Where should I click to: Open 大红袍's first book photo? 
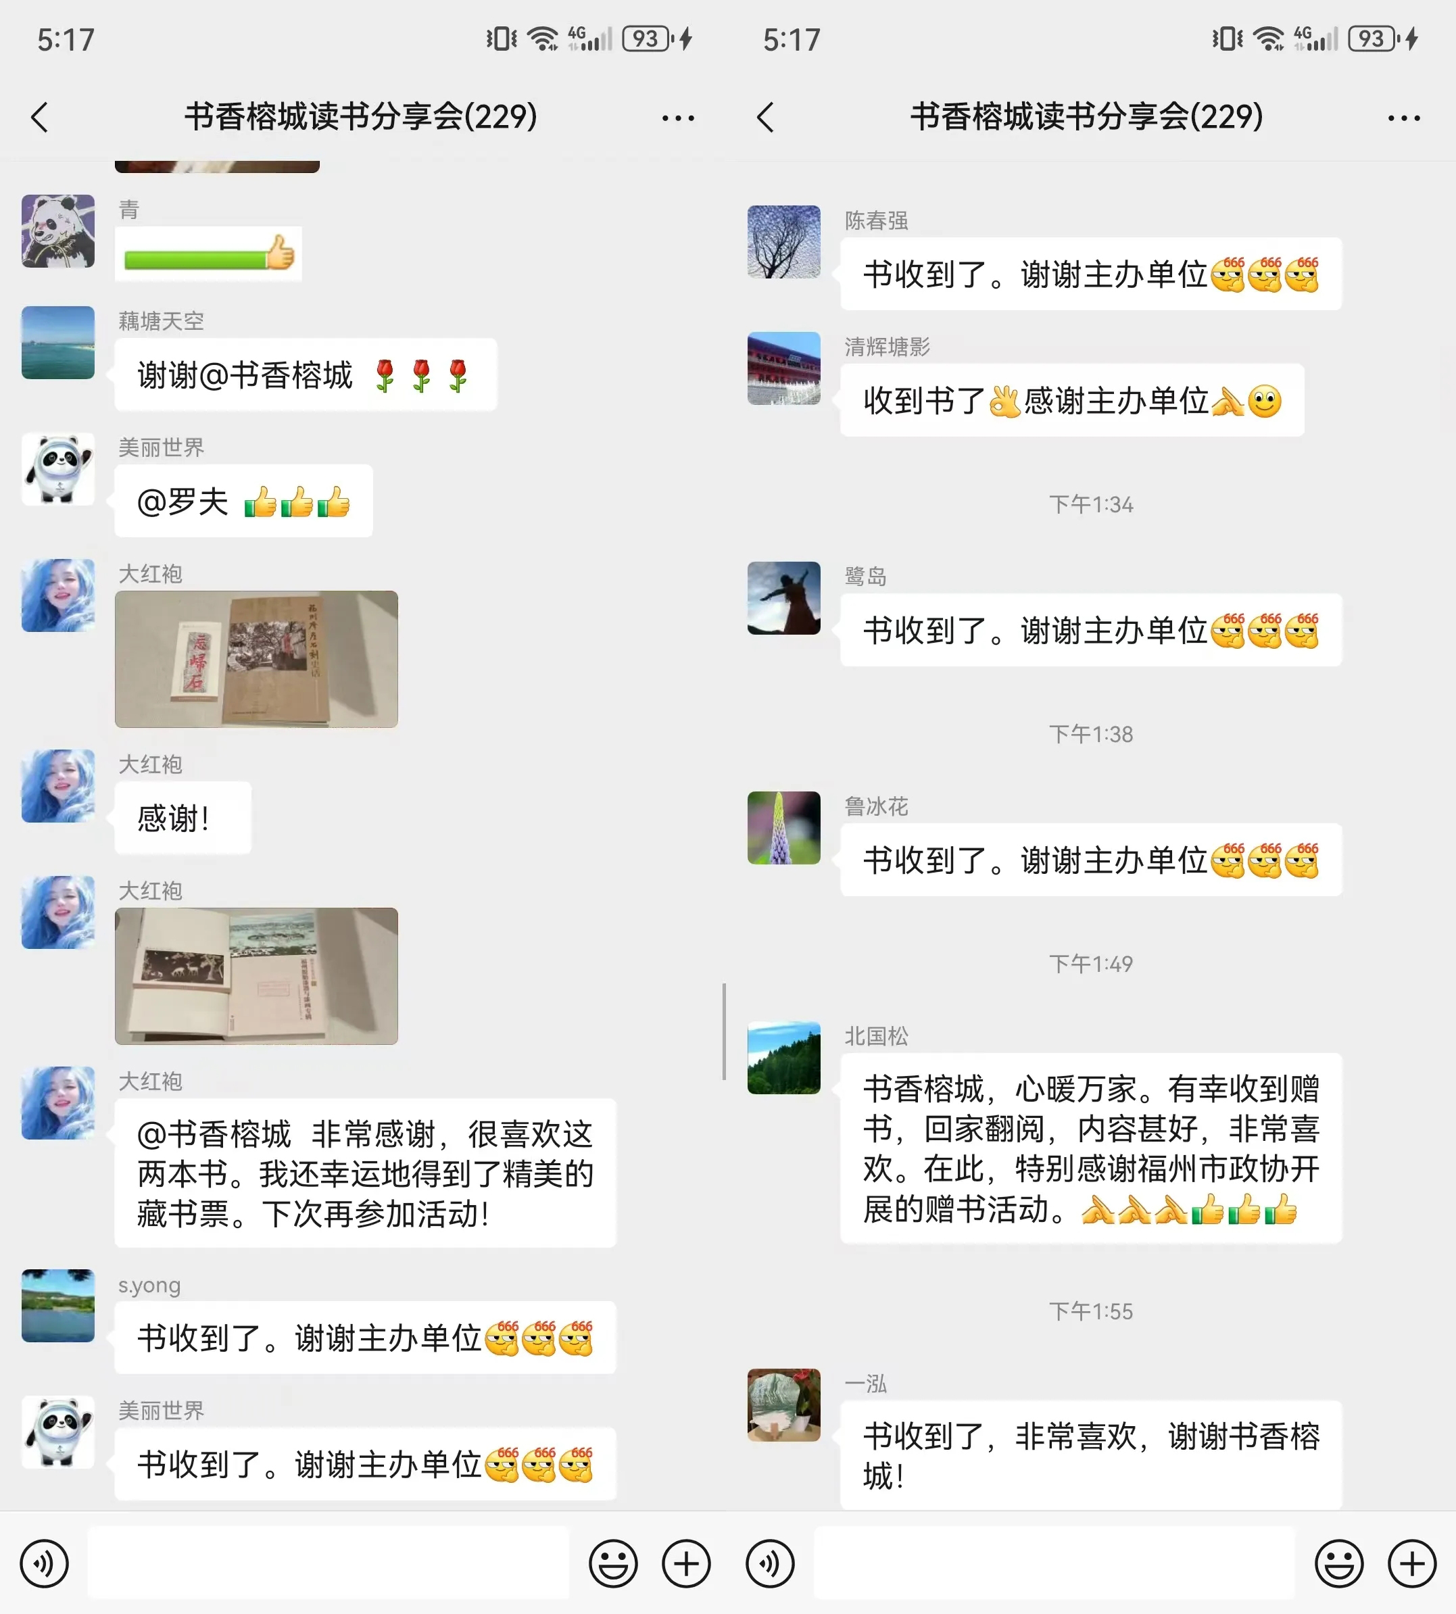click(x=256, y=659)
